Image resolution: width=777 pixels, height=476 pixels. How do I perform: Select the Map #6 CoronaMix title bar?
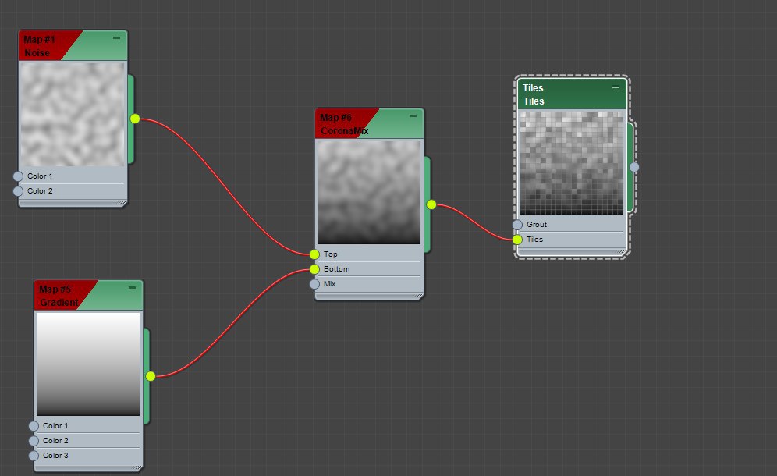coord(369,123)
